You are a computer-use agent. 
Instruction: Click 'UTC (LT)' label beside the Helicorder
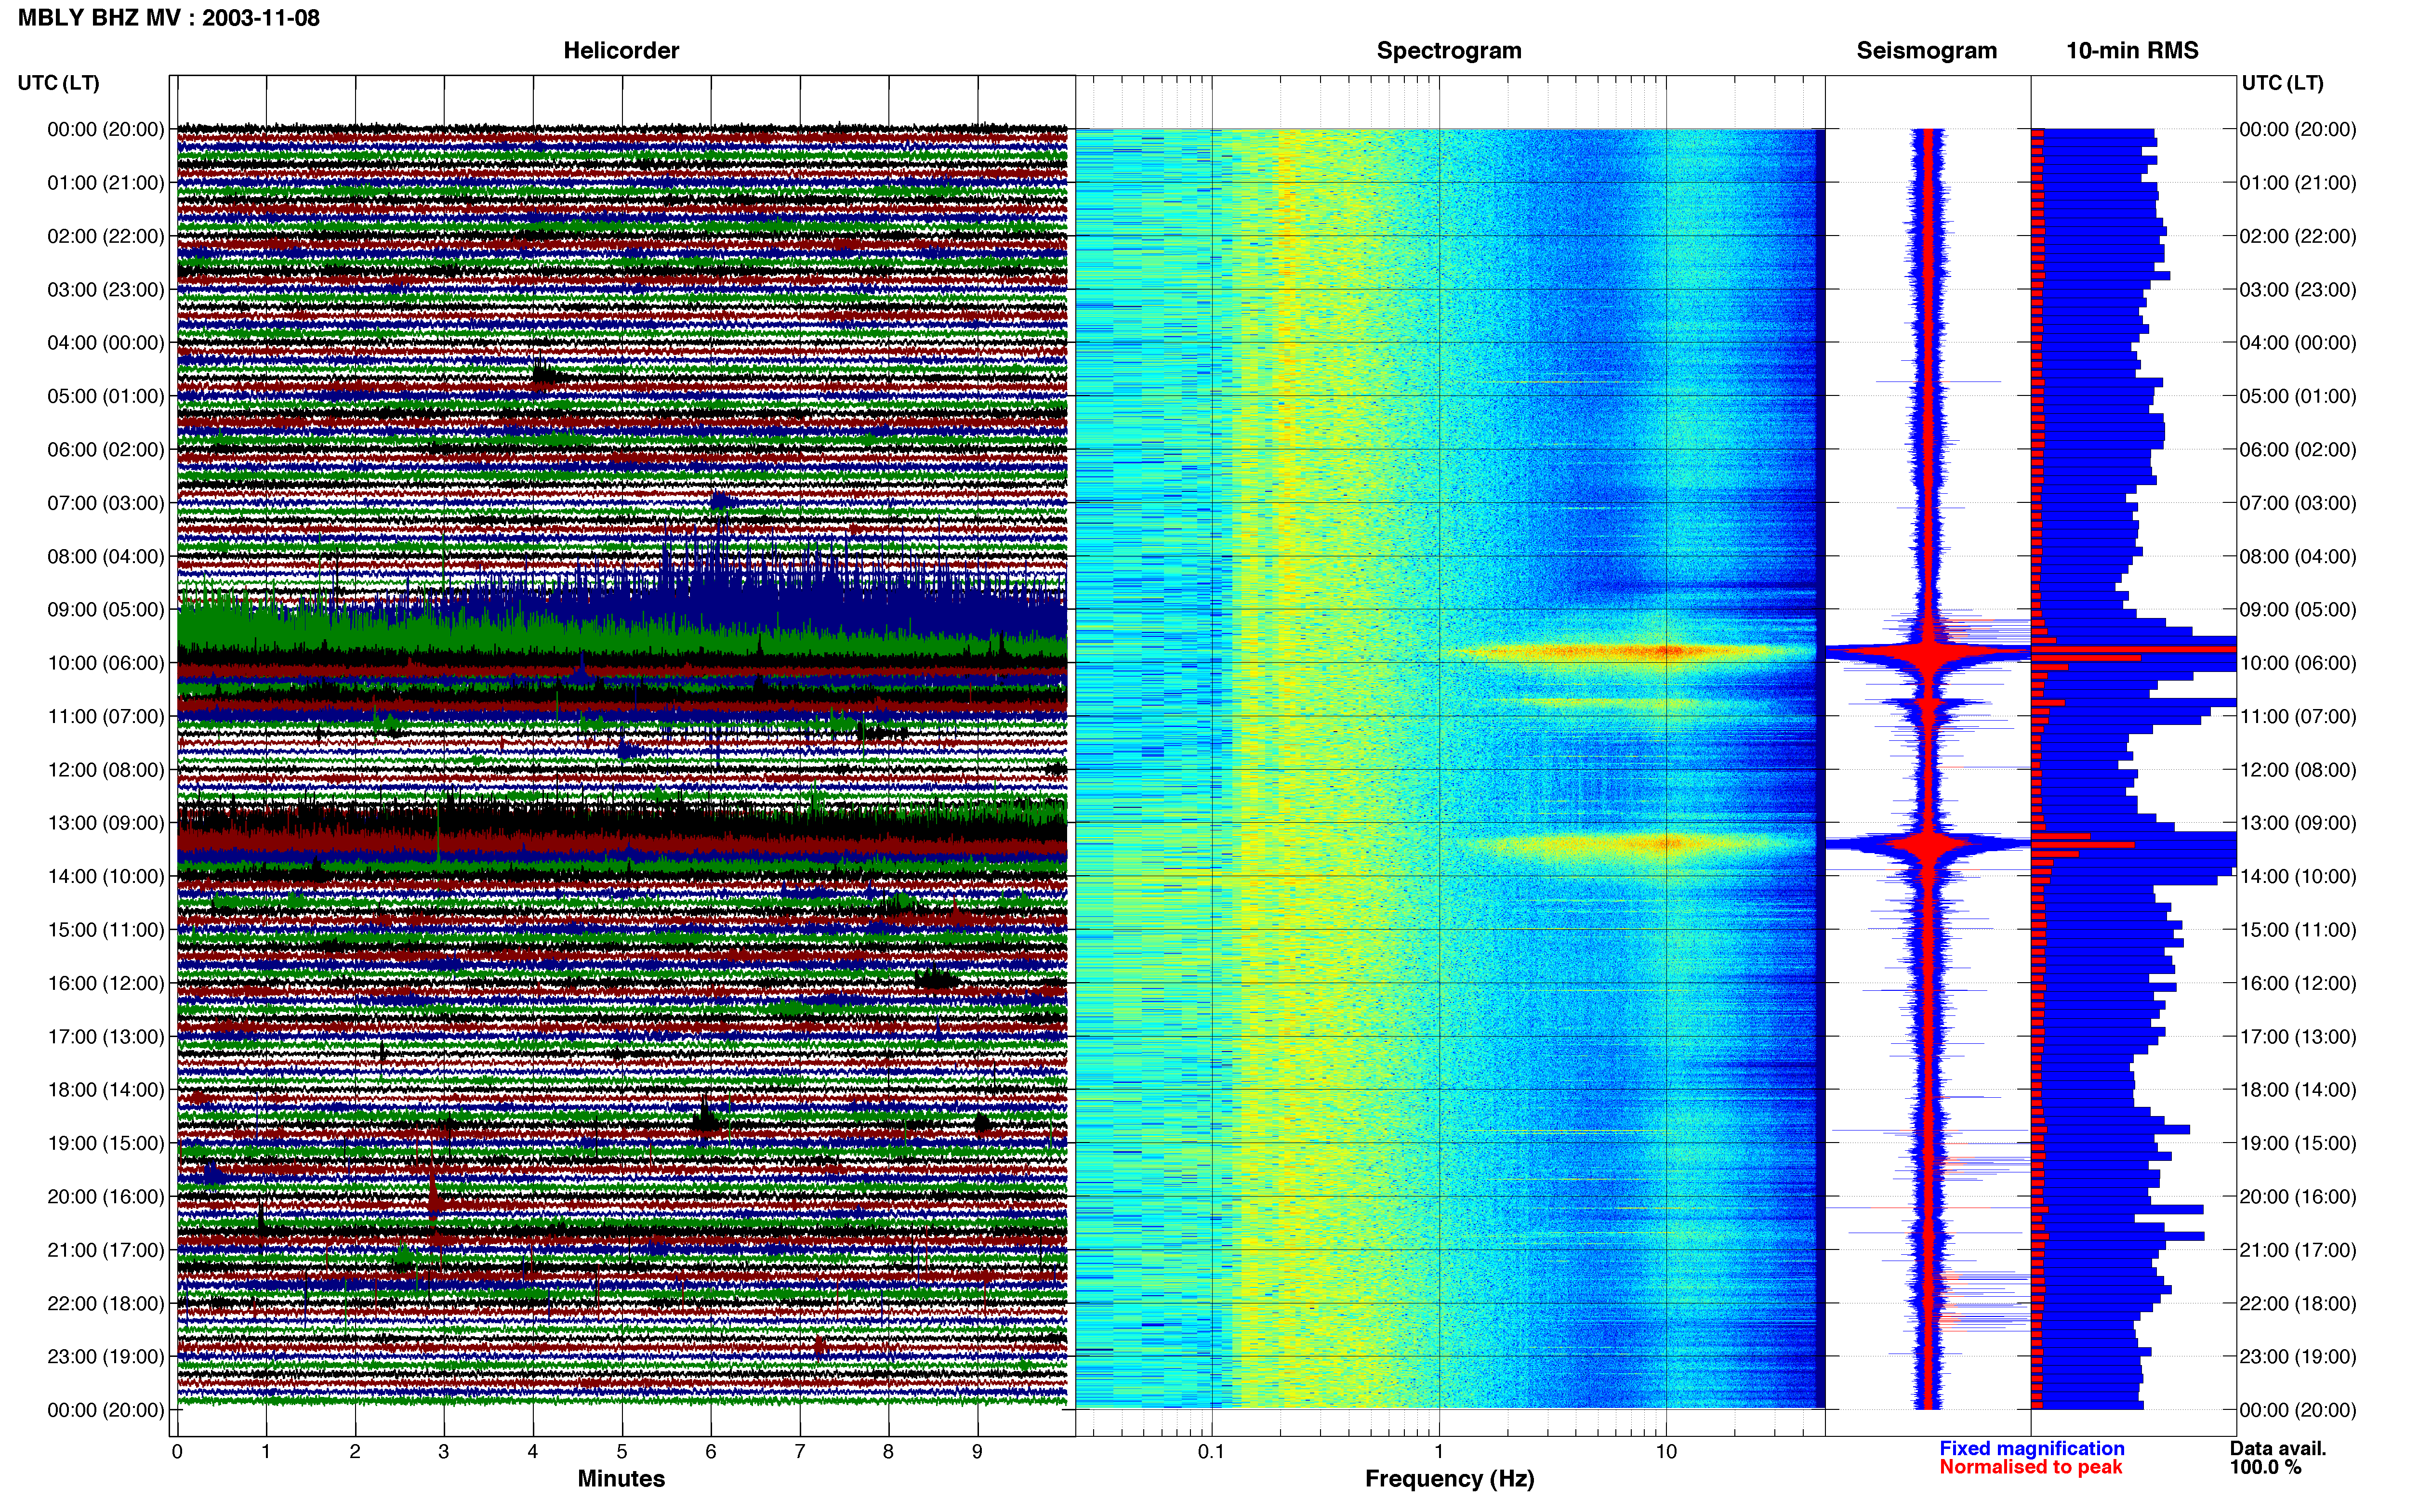tap(59, 83)
